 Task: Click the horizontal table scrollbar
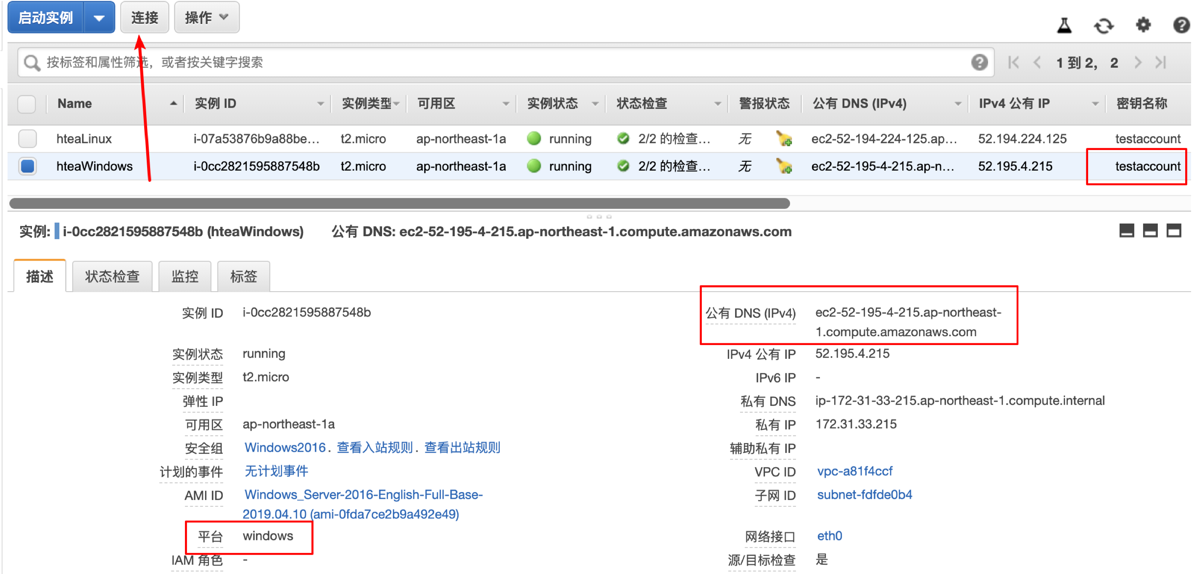tap(398, 203)
